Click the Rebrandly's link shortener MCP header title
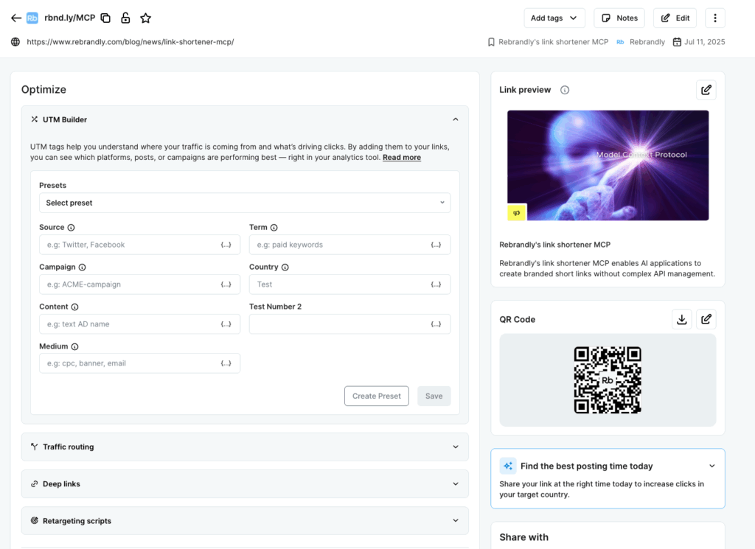755x549 pixels. (553, 42)
